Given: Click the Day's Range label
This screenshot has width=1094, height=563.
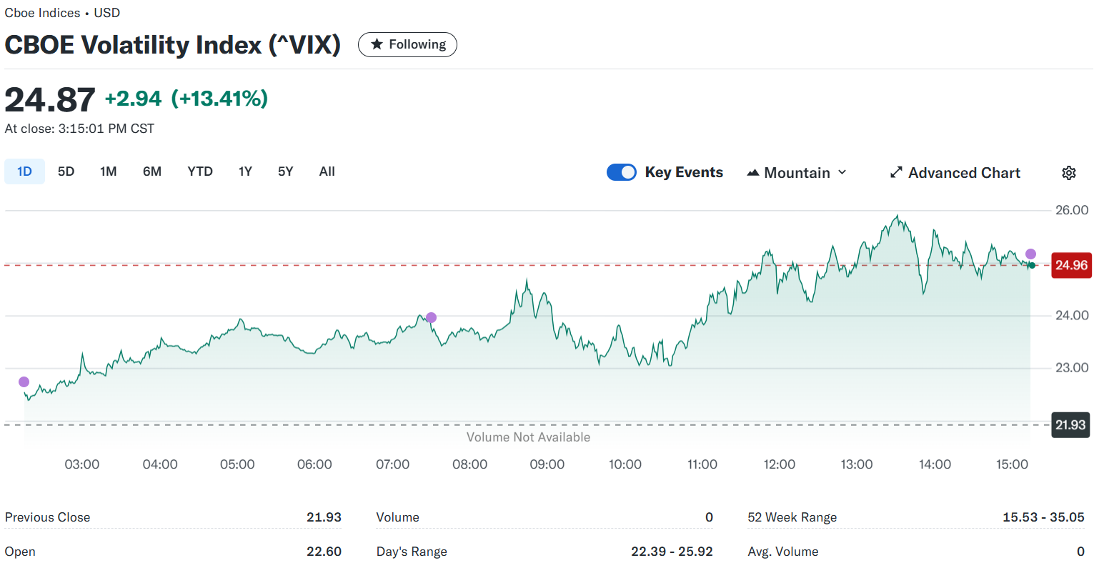Looking at the screenshot, I should pyautogui.click(x=412, y=552).
